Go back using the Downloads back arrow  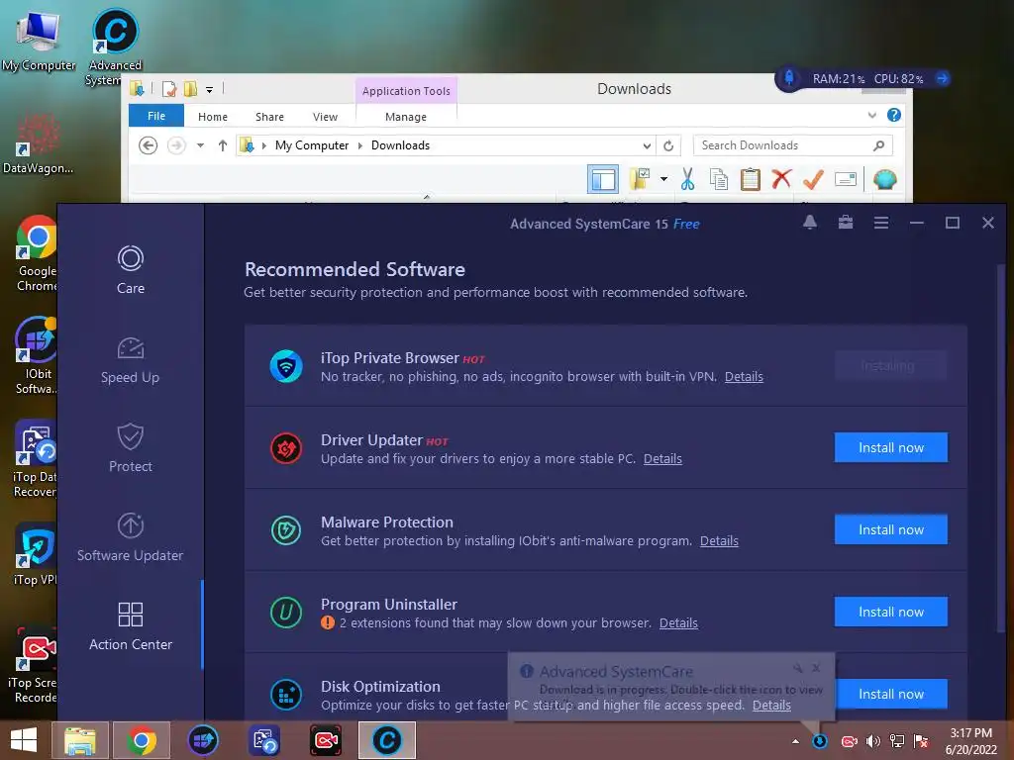pyautogui.click(x=149, y=145)
